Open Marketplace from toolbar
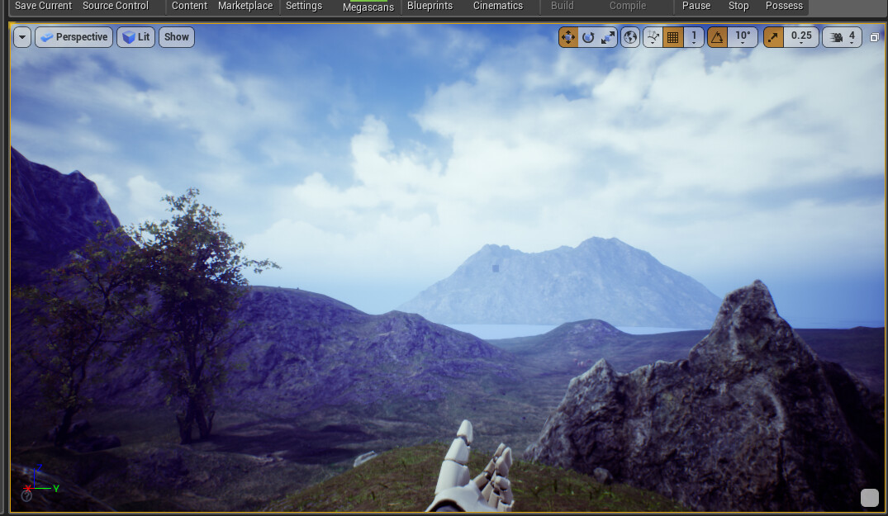888x516 pixels. pos(245,6)
